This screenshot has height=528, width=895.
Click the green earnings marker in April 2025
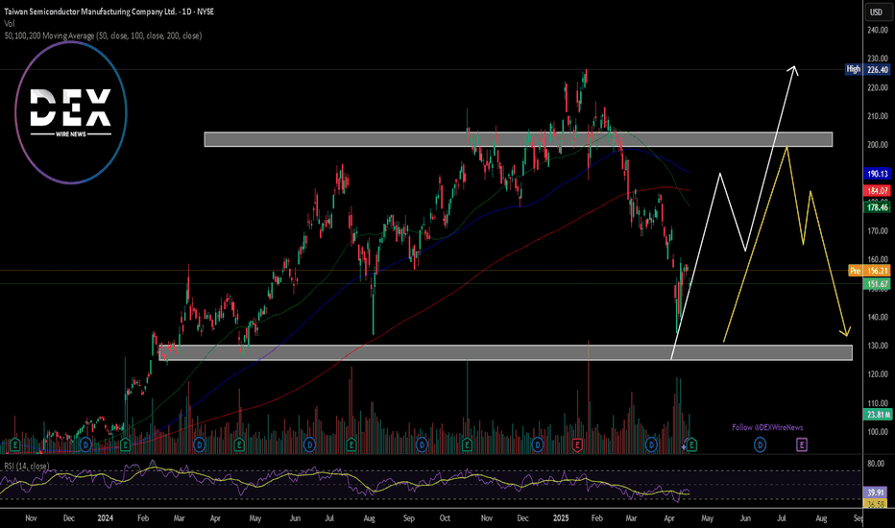click(691, 444)
